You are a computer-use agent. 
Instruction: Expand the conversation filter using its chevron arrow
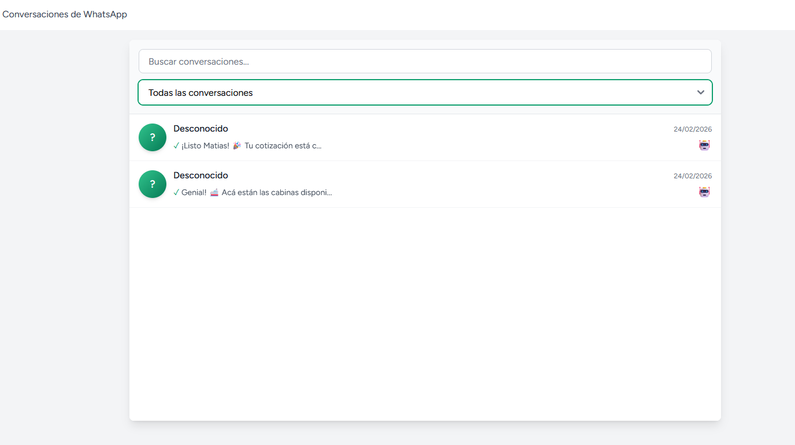700,92
